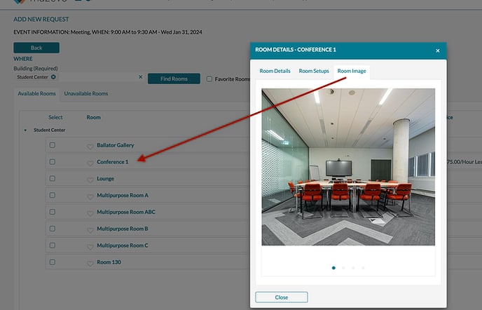Remove the Student Center building tag
Screen dimensions: 482x310
[x=53, y=77]
